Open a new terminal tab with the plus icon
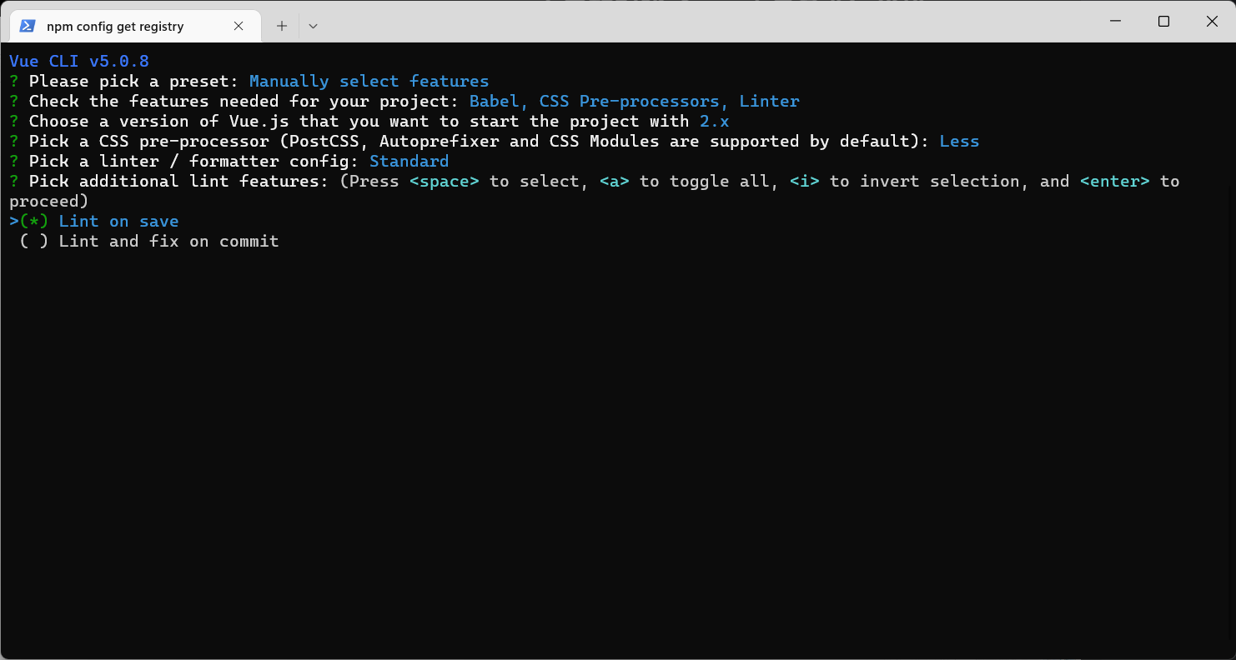 (x=281, y=26)
